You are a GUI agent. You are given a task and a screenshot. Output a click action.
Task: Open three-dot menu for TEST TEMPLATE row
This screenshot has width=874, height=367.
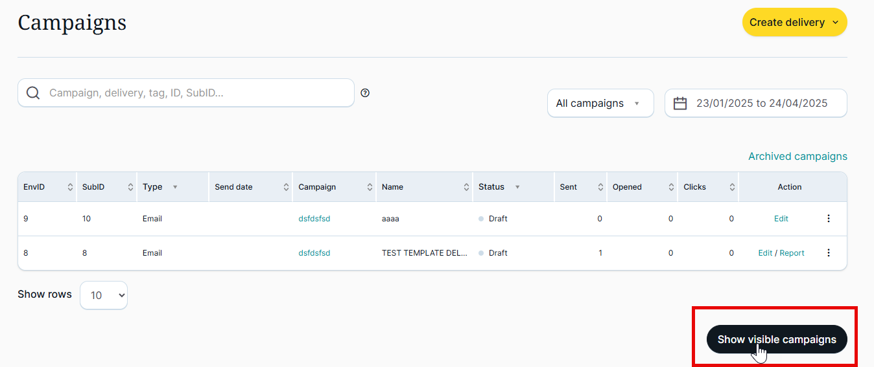tap(828, 253)
